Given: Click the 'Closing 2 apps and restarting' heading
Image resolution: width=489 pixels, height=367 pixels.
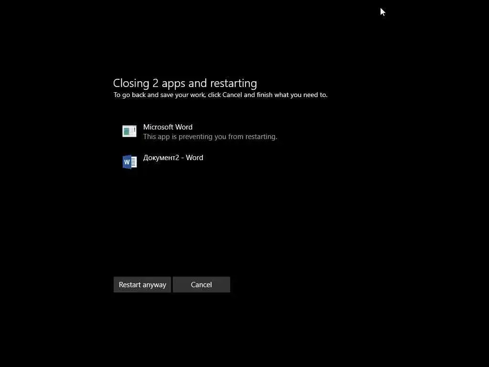Looking at the screenshot, I should (185, 83).
